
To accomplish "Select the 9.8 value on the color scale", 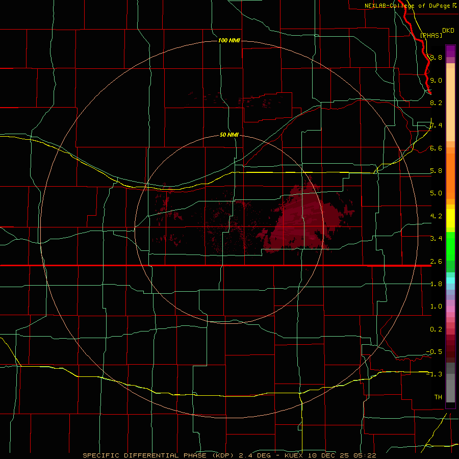I will click(x=436, y=57).
